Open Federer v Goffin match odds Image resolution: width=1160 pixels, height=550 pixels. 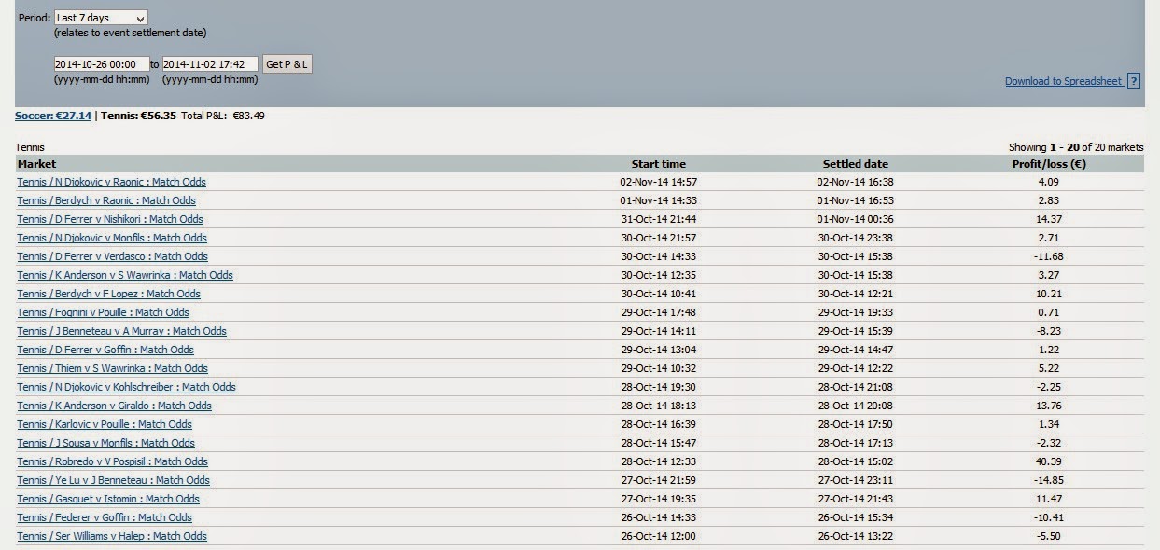[105, 517]
